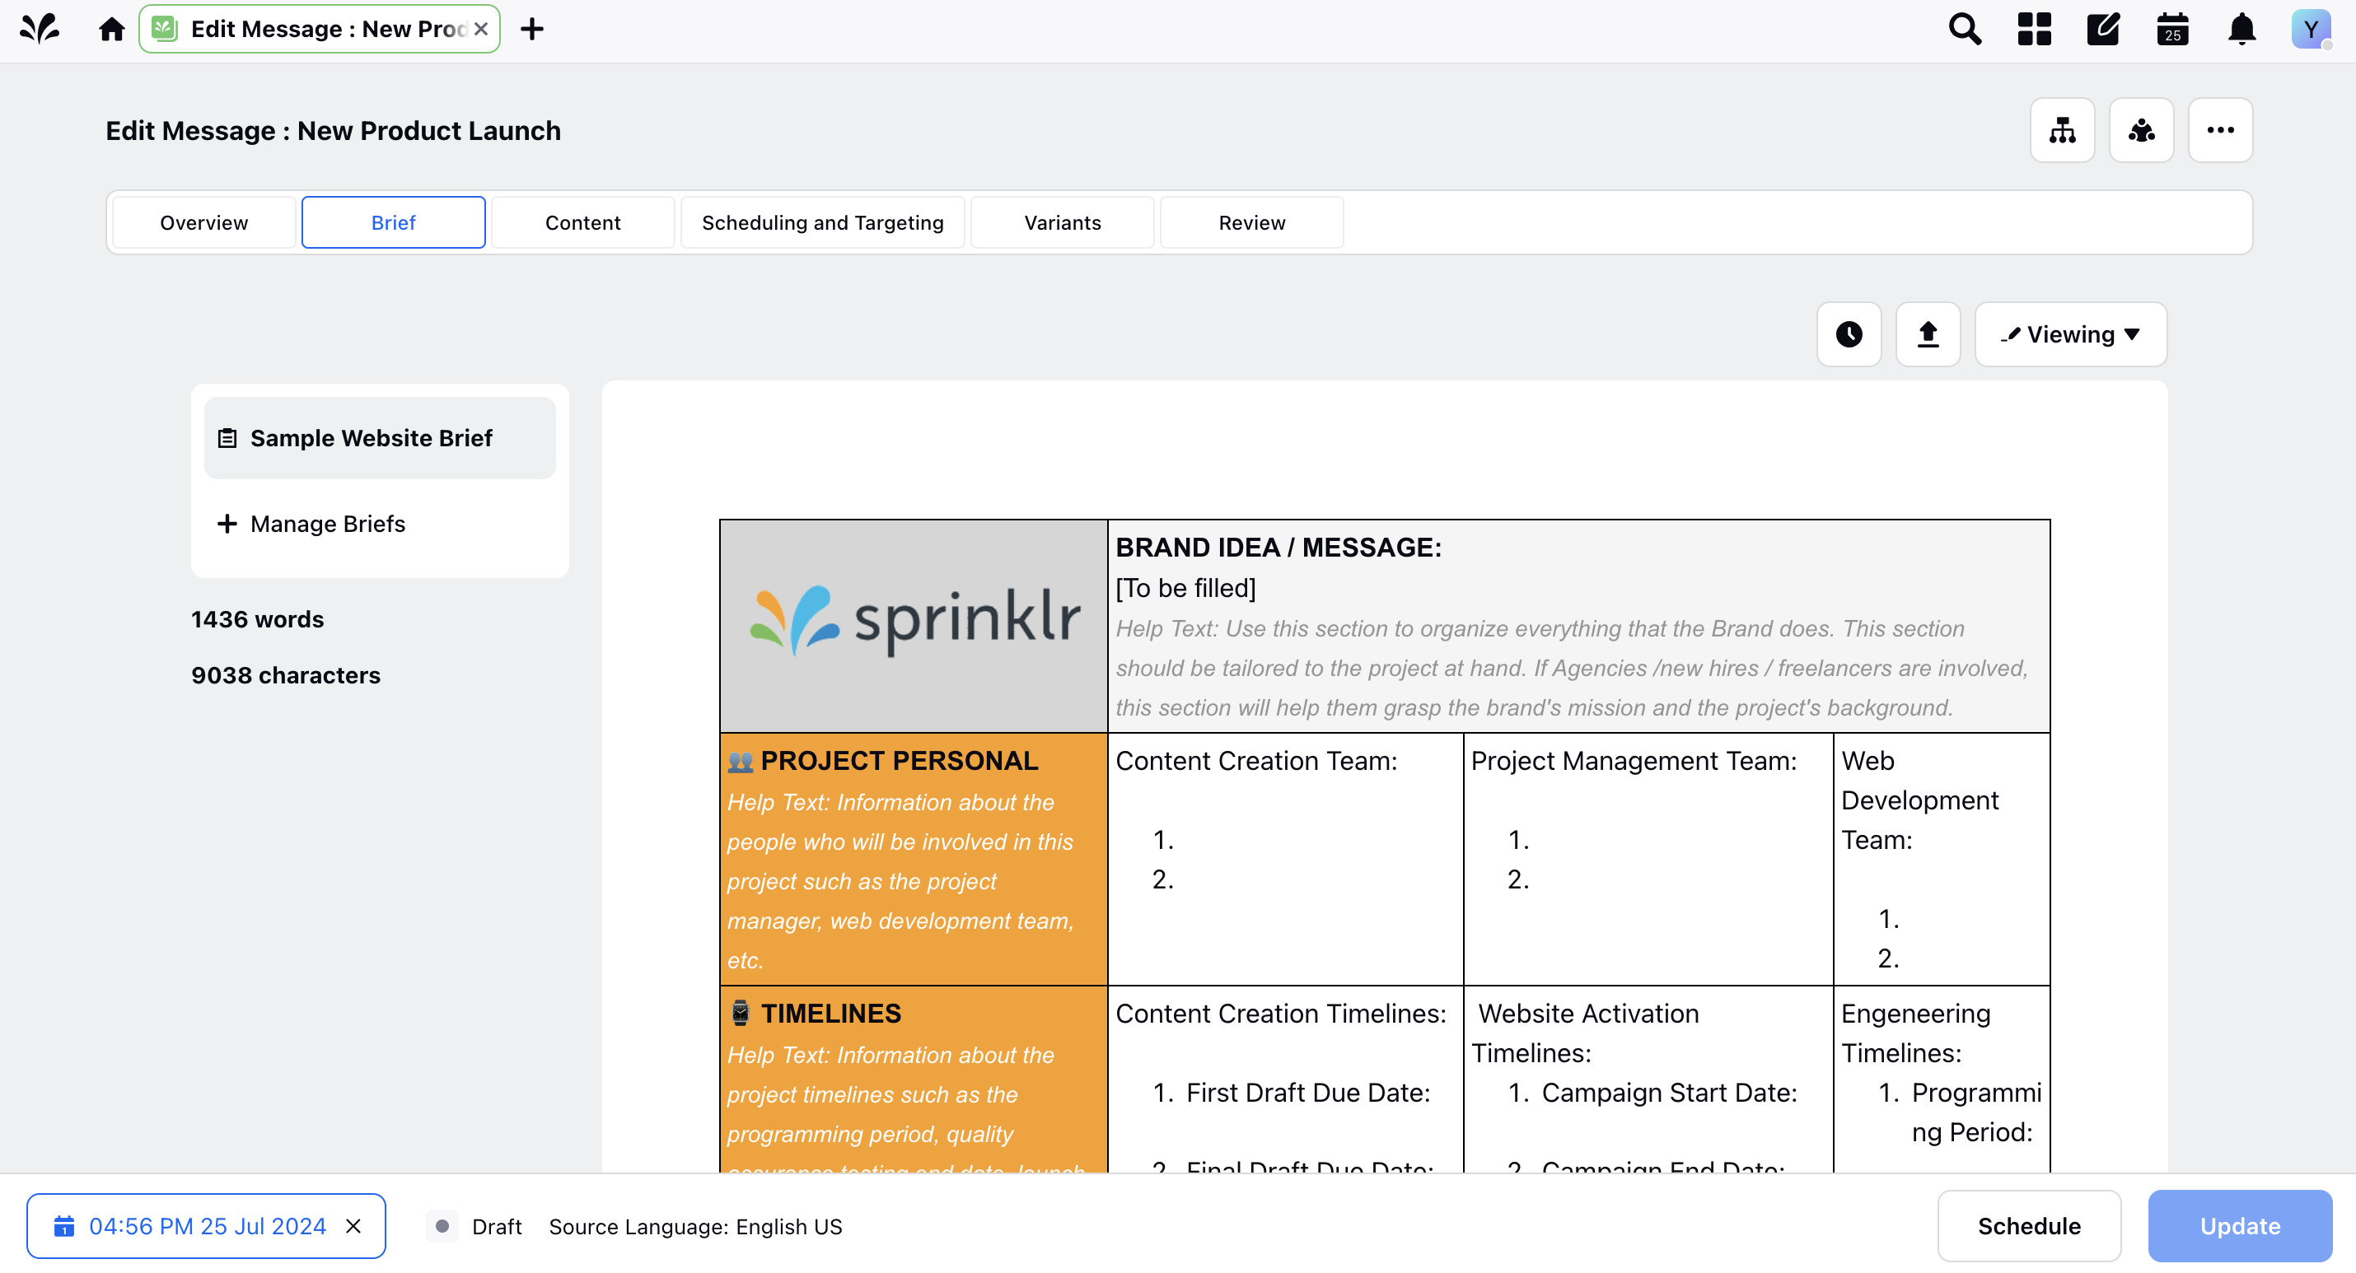Image resolution: width=2356 pixels, height=1273 pixels.
Task: Click the compose pencil icon in top bar
Action: pyautogui.click(x=2102, y=30)
